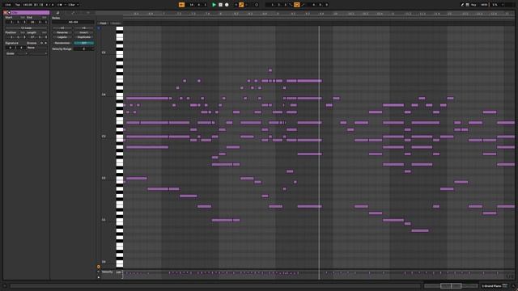Image resolution: width=518 pixels, height=291 pixels.
Task: Click the note range A0–D4 field
Action: (74, 22)
